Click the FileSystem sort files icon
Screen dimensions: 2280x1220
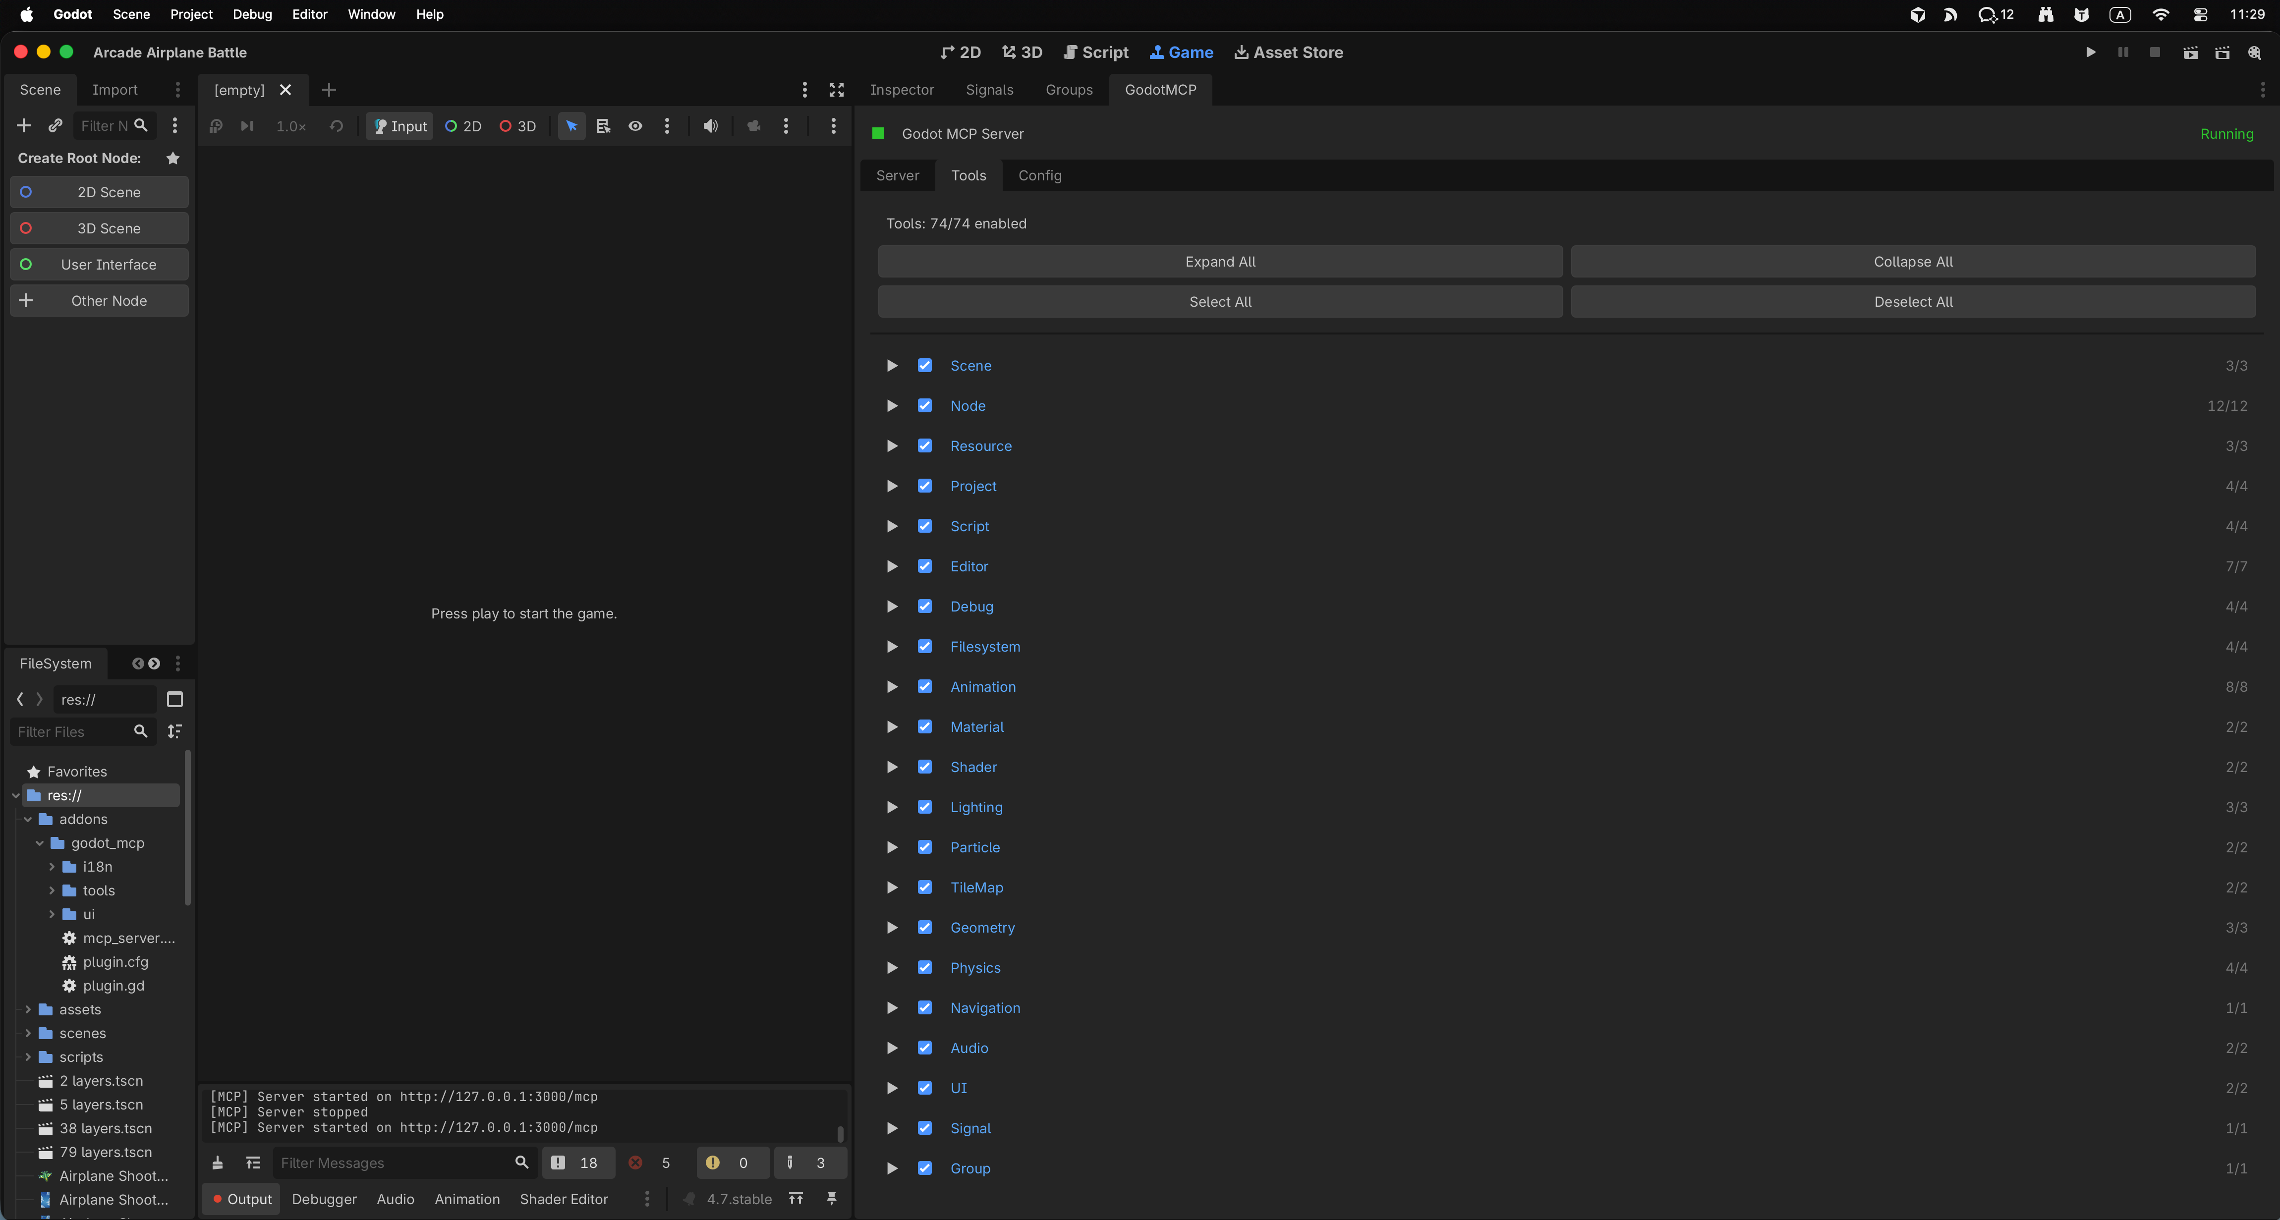[175, 731]
